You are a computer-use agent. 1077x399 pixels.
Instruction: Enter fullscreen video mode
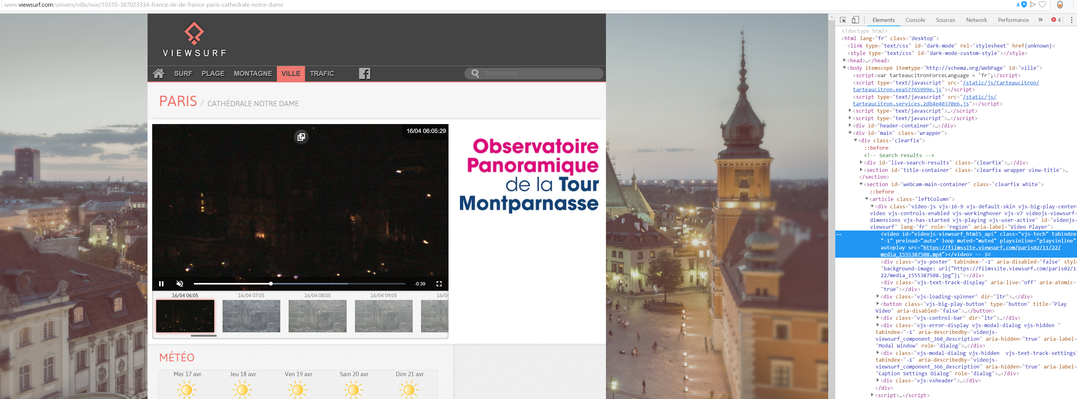click(439, 284)
